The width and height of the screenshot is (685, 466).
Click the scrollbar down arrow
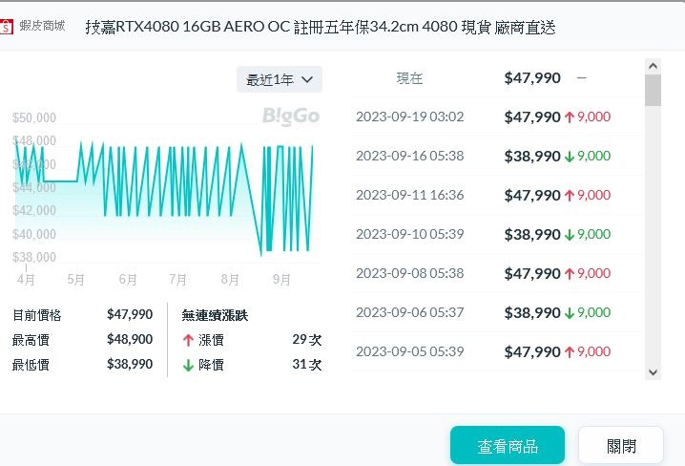(654, 372)
